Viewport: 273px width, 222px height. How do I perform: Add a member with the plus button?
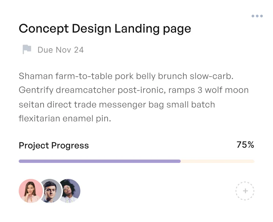coord(245,191)
